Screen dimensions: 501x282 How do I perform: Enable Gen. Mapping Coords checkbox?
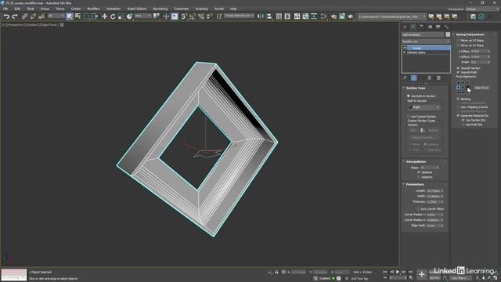[458, 107]
